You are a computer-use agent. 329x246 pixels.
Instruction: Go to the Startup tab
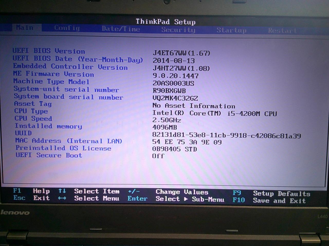point(231,30)
